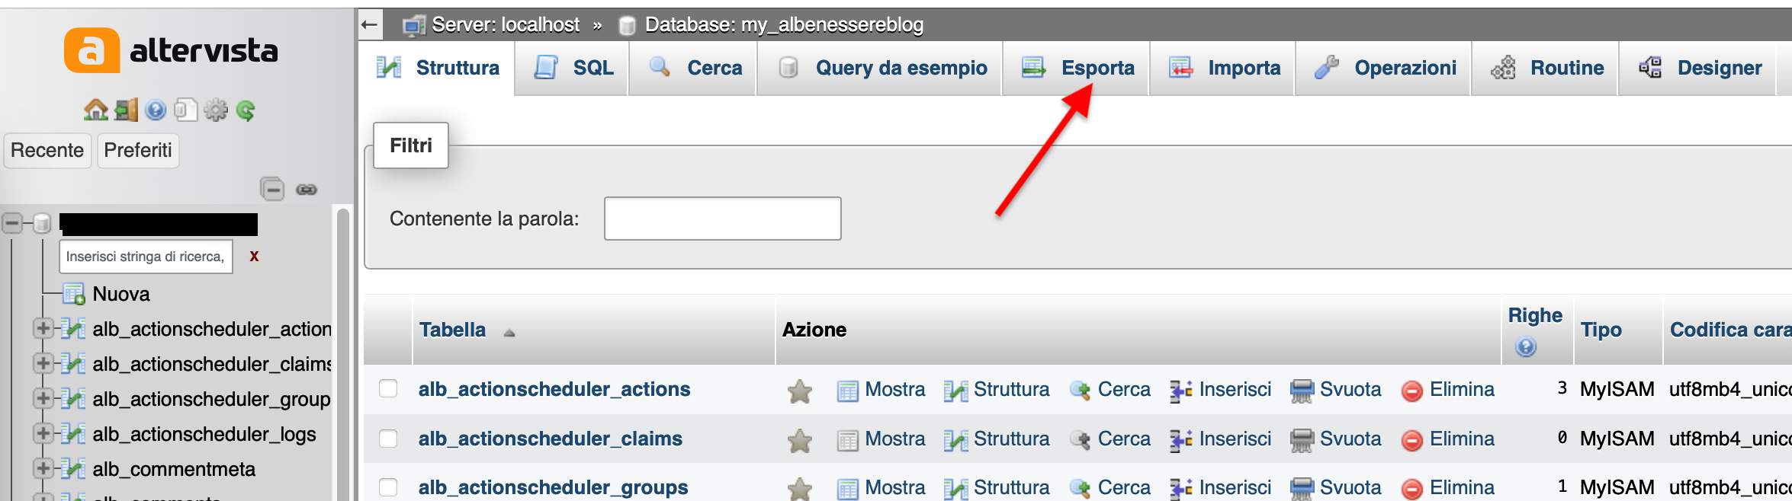This screenshot has width=1792, height=501.
Task: Click the Righe help question mark icon
Action: [x=1526, y=347]
